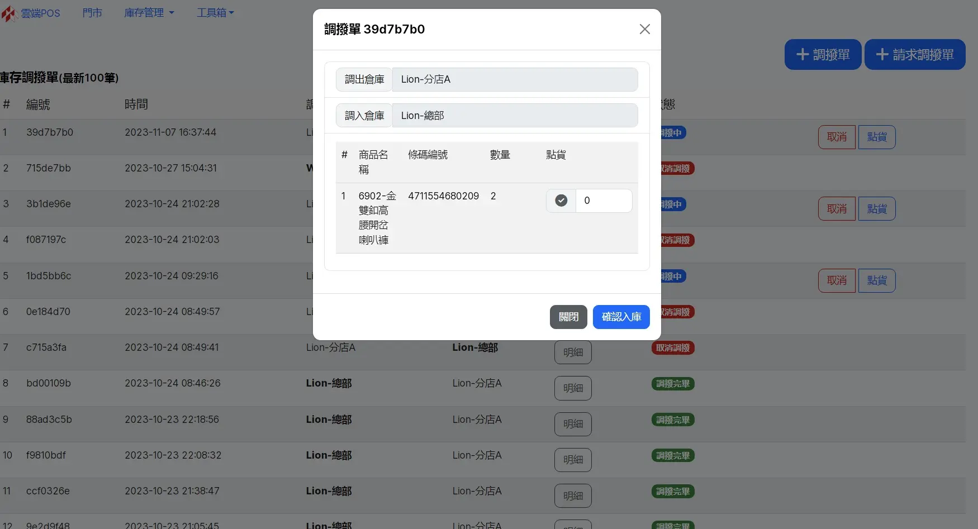Viewport: 978px width, 529px height.
Task: Create a new 調撥單 with plus button
Action: [822, 55]
